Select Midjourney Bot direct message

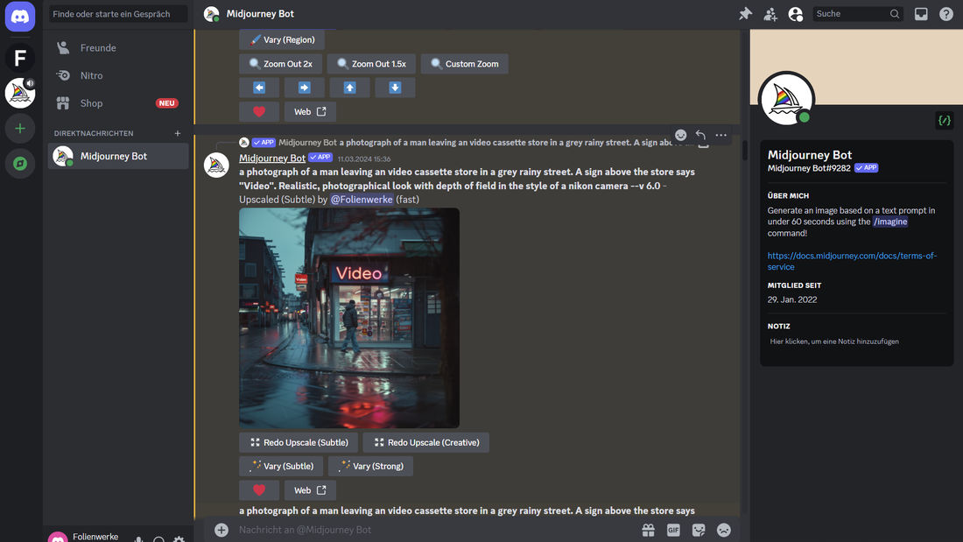(x=118, y=156)
